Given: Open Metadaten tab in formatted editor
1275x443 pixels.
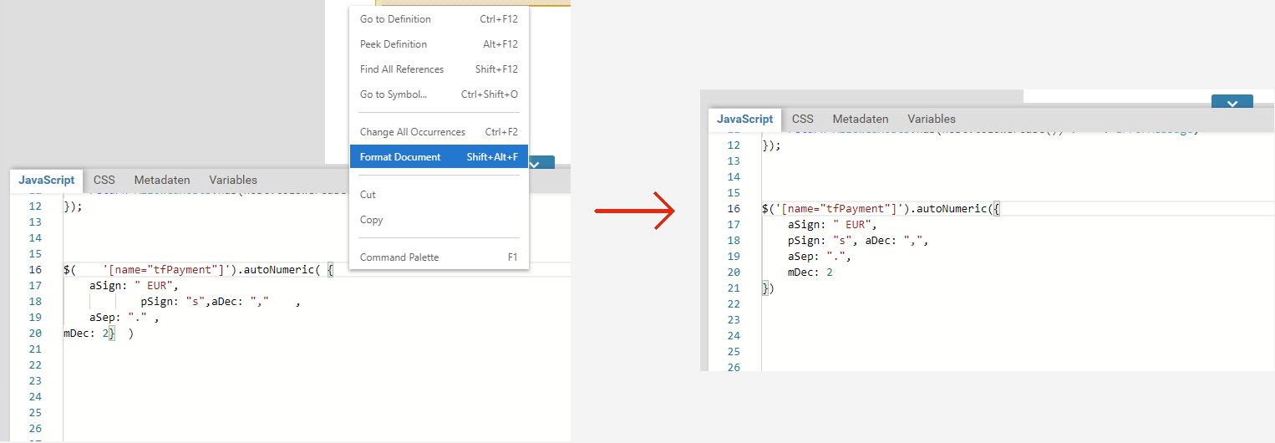Looking at the screenshot, I should [861, 119].
